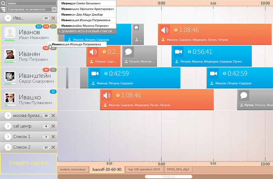
Task: Switch to 'Ivanoff-30-60-90' tab
Action: (x=107, y=169)
